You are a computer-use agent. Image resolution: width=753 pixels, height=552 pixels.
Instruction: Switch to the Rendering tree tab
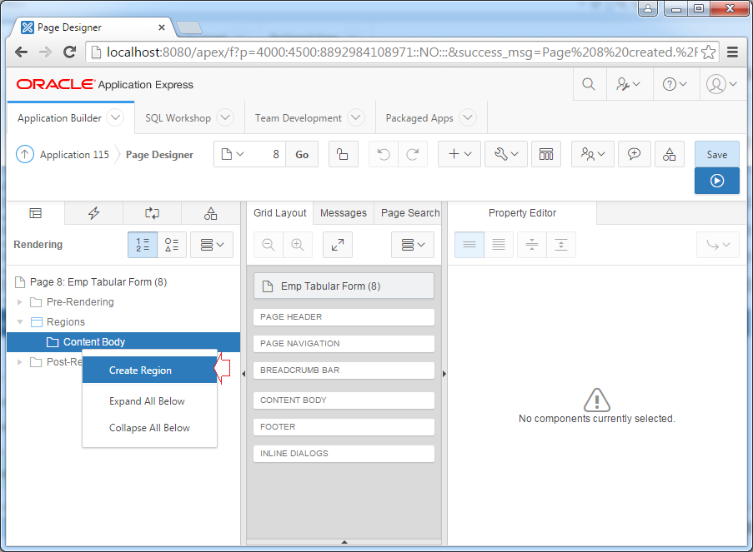[36, 213]
